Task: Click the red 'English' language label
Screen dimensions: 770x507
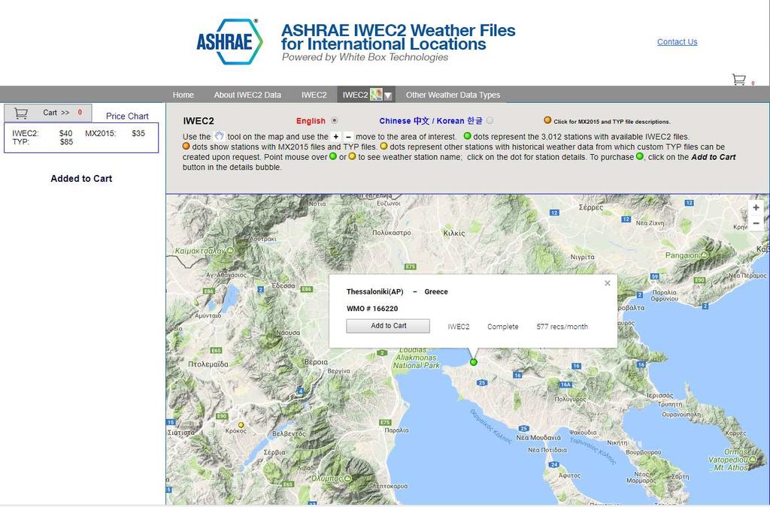Action: pyautogui.click(x=311, y=121)
